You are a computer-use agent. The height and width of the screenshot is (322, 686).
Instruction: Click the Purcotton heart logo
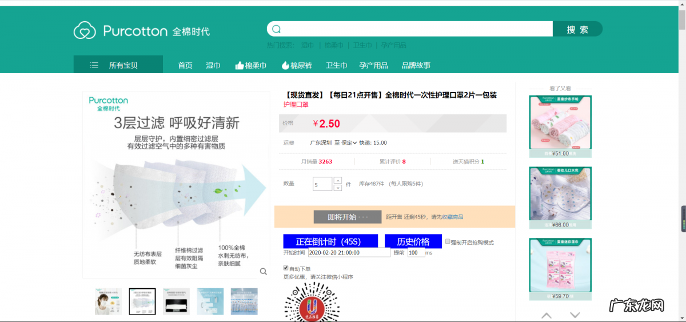[x=85, y=30]
